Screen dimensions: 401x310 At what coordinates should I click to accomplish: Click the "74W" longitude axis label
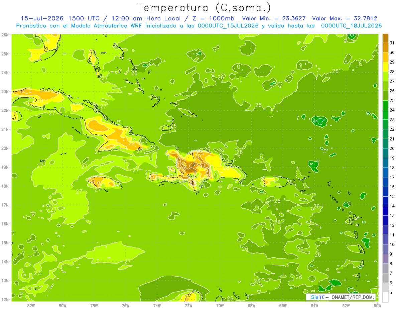[x=157, y=305]
